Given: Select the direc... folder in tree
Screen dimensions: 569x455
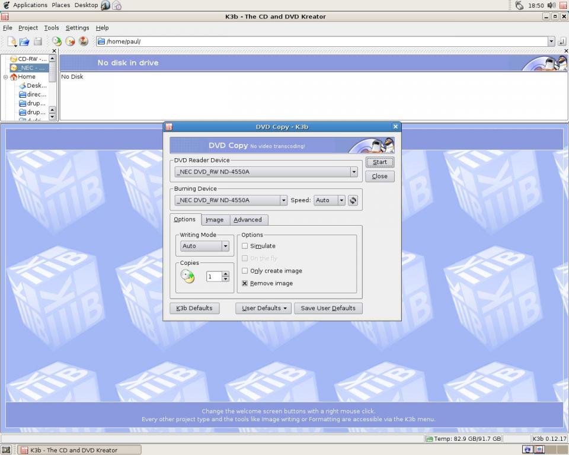Looking at the screenshot, I should pos(33,94).
